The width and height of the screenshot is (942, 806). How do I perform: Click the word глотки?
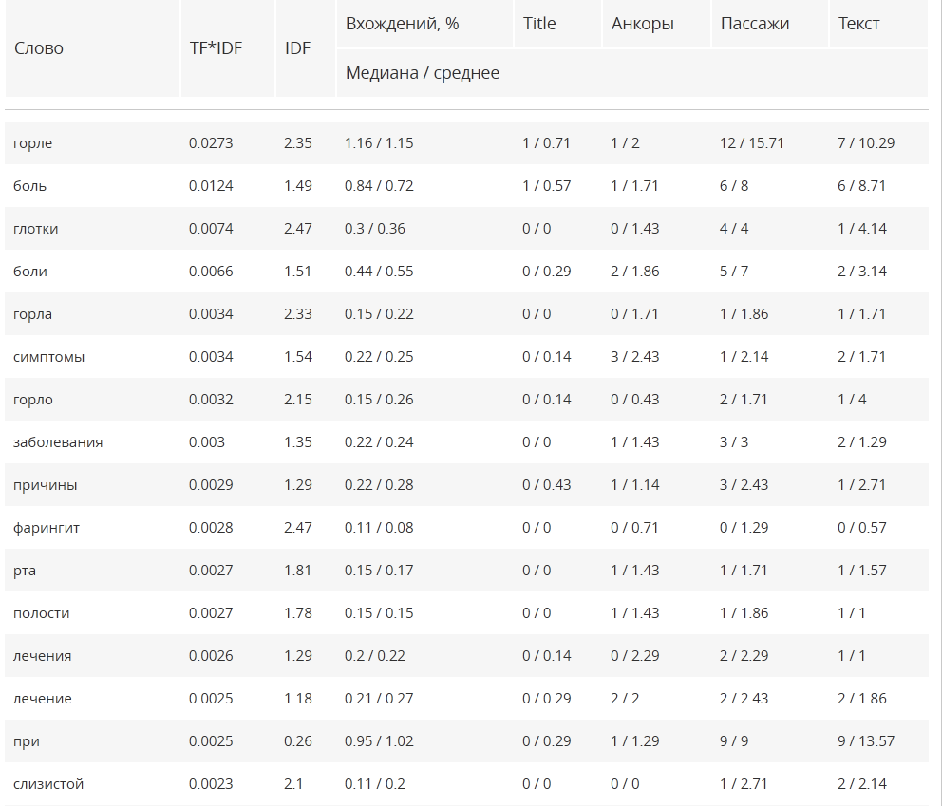pos(36,229)
